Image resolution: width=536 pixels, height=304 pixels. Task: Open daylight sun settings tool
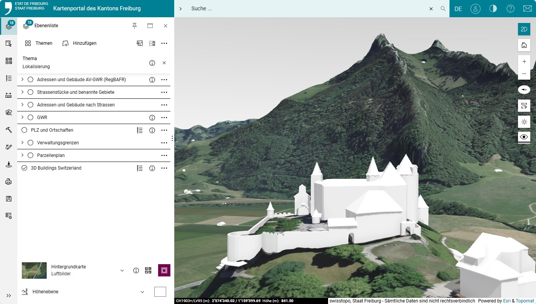(x=524, y=122)
